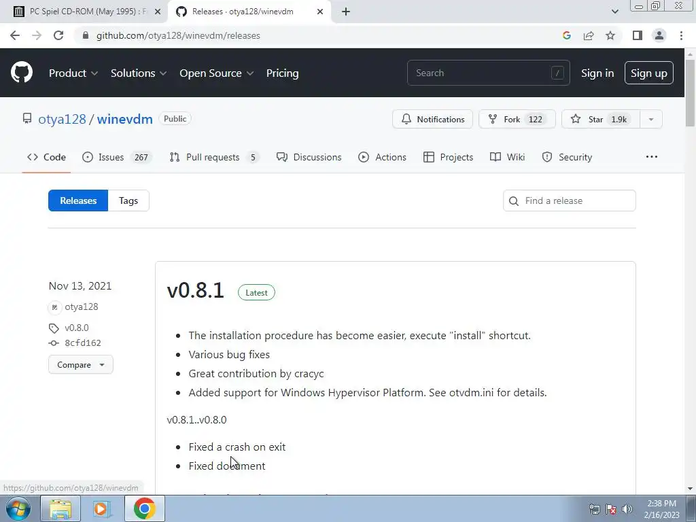Open a new tab with the plus icon

pyautogui.click(x=346, y=12)
